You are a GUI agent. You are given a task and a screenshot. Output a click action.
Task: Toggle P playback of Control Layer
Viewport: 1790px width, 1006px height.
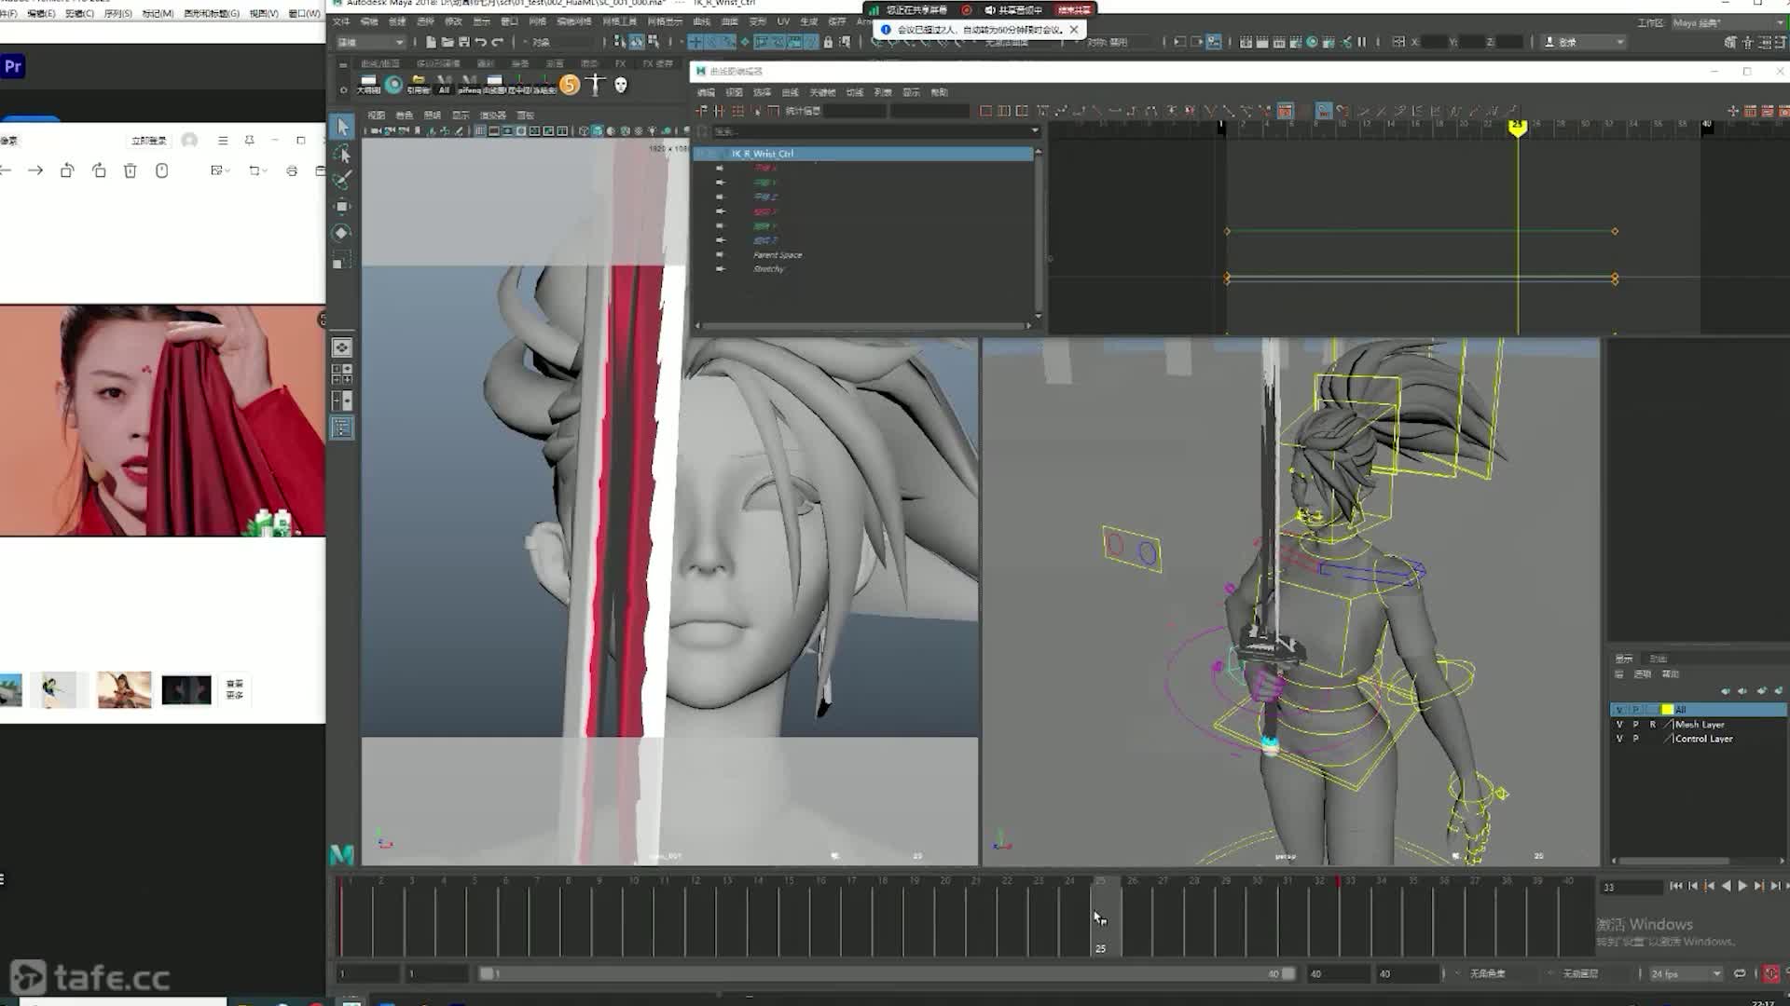(1635, 739)
